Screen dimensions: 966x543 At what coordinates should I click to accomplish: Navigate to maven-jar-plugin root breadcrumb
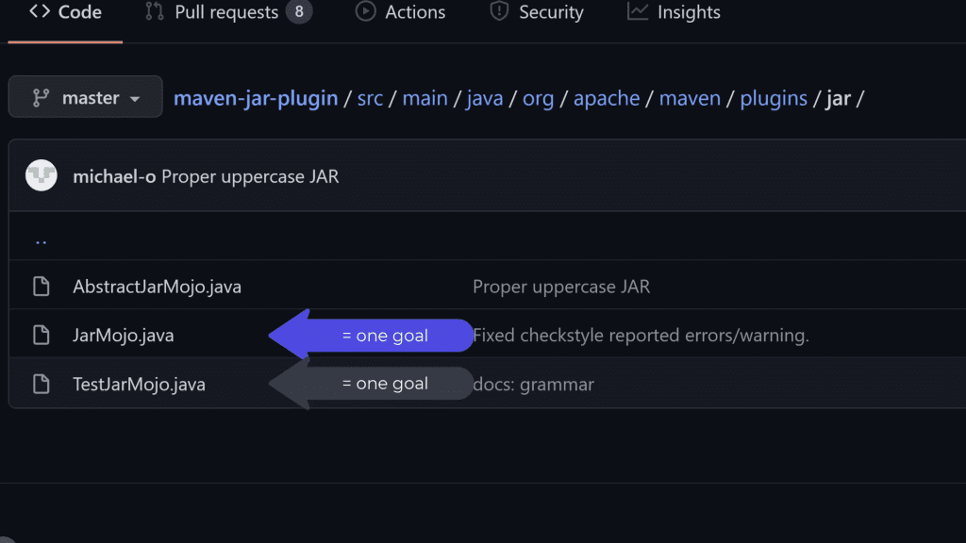coord(256,98)
